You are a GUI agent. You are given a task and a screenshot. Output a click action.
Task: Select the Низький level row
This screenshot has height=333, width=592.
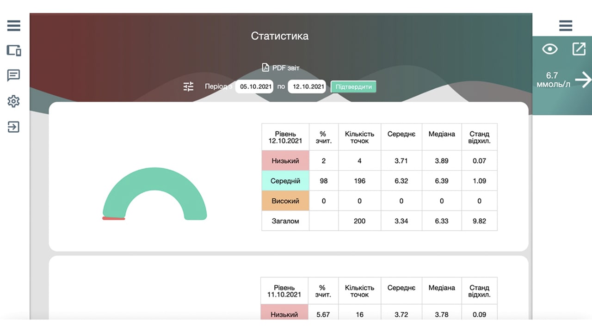pos(285,160)
